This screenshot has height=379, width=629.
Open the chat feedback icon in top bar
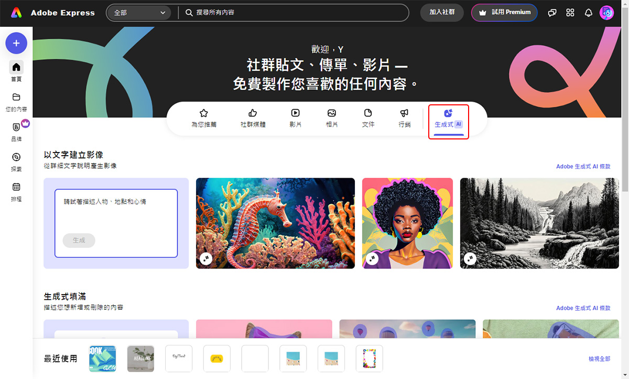552,13
